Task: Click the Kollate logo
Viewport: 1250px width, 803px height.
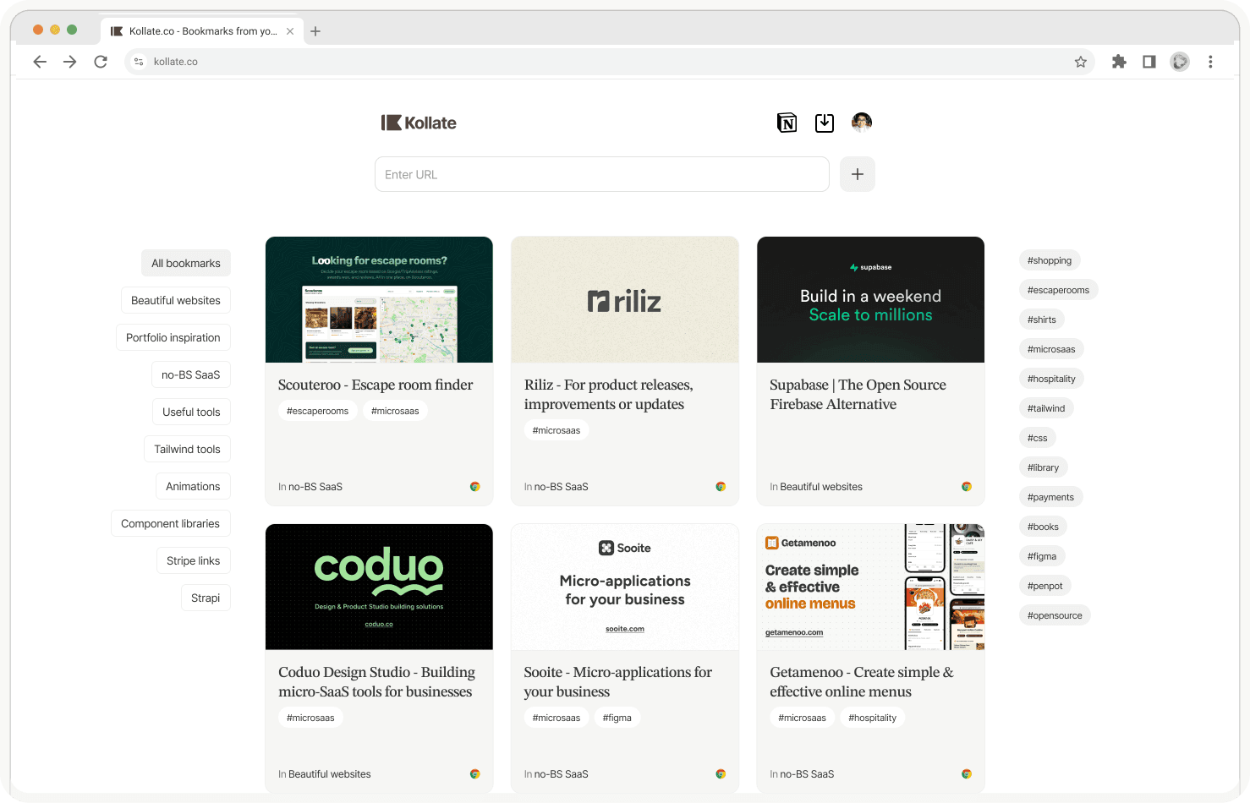Action: [419, 123]
